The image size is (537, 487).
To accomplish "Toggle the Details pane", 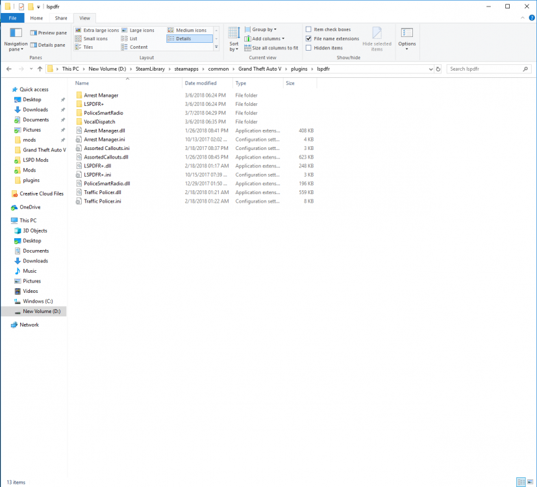I will click(x=47, y=45).
